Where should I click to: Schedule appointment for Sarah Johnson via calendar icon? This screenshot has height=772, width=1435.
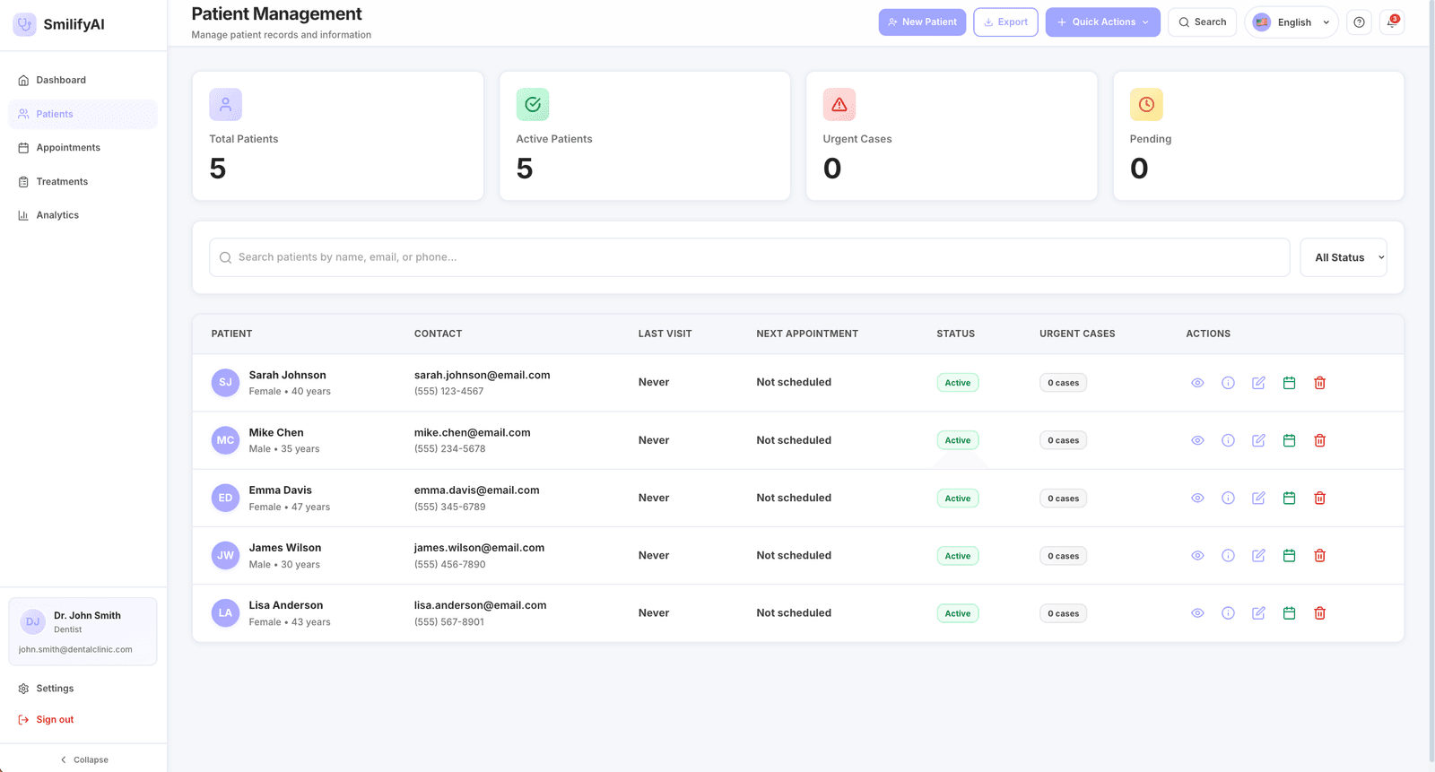[1289, 383]
